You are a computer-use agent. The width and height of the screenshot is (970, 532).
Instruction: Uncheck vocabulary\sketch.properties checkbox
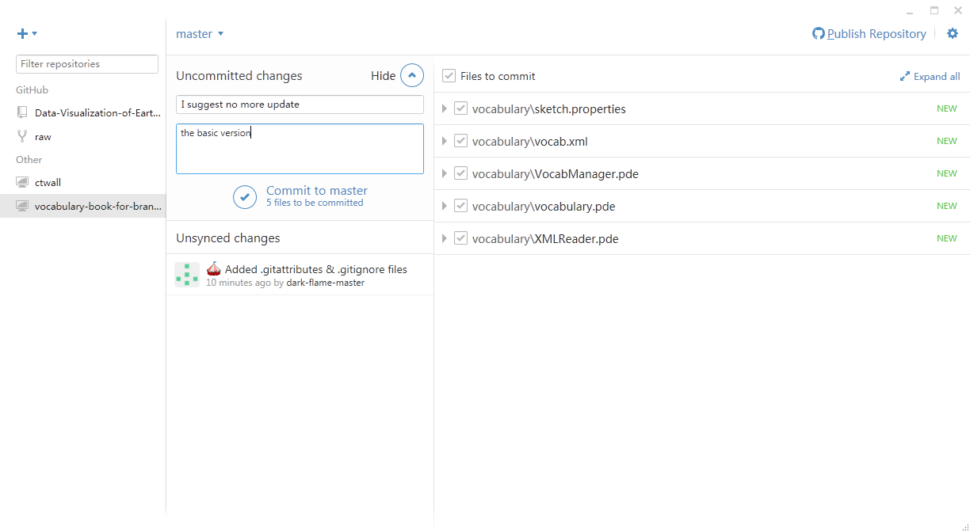coord(460,108)
